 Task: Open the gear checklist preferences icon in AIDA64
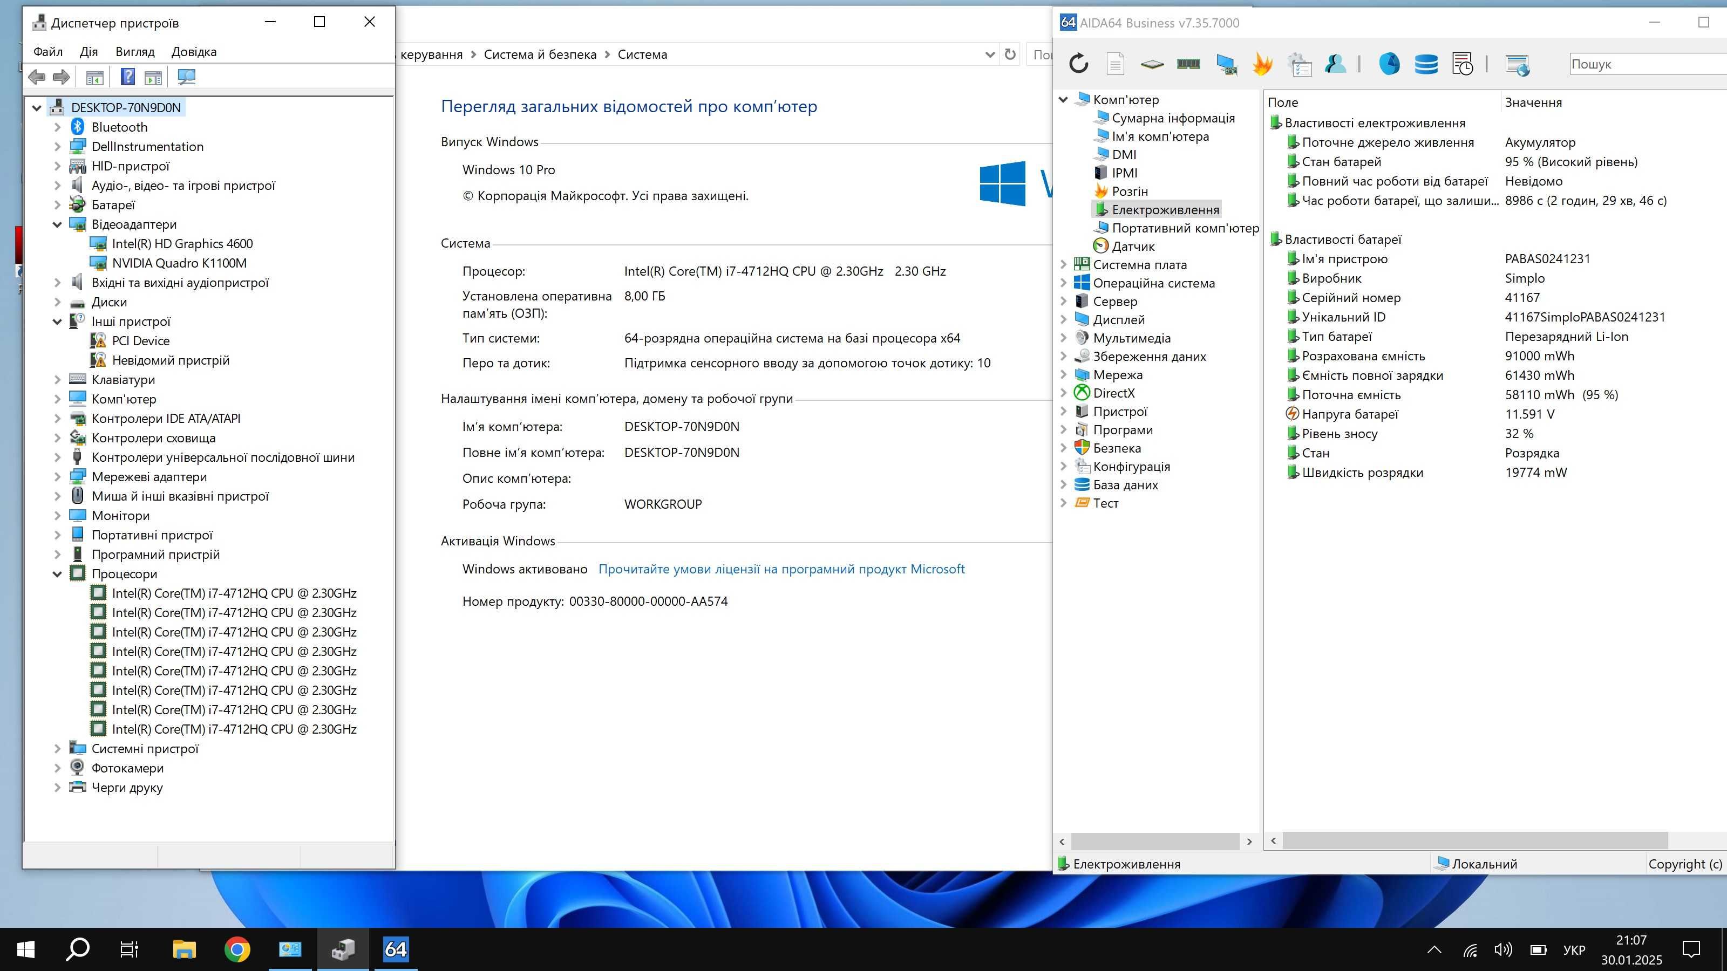click(1299, 64)
